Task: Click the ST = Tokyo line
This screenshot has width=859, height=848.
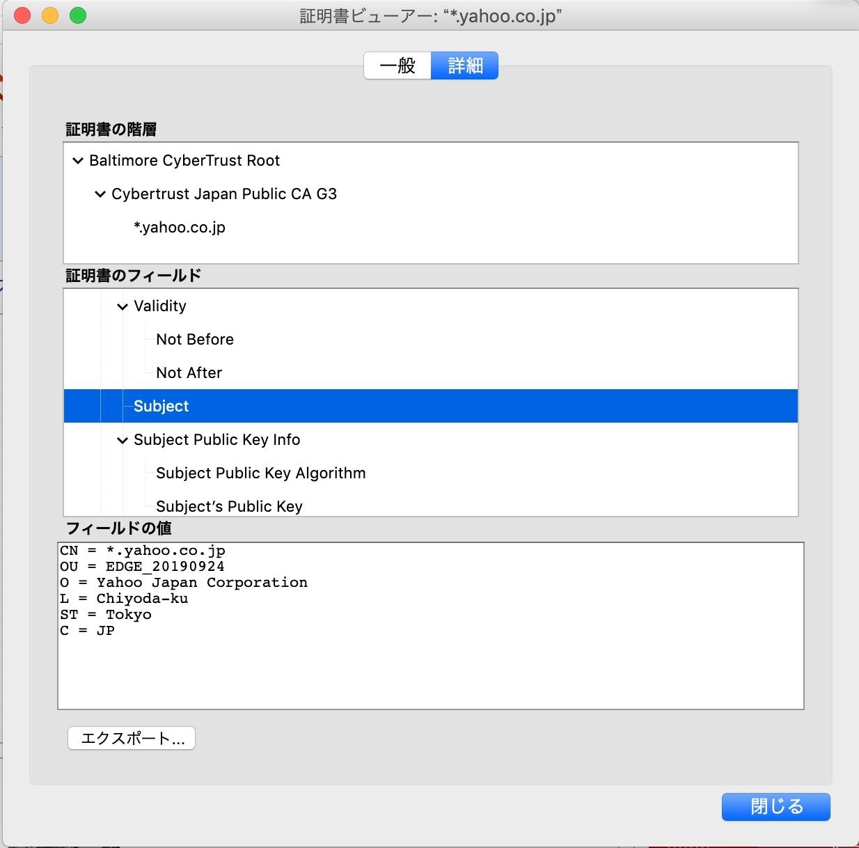Action: coord(106,615)
